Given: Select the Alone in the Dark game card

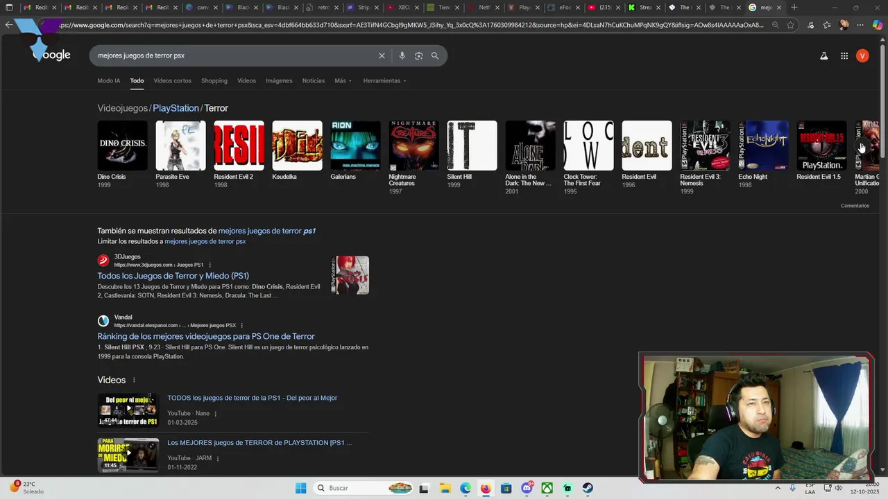Looking at the screenshot, I should (530, 157).
